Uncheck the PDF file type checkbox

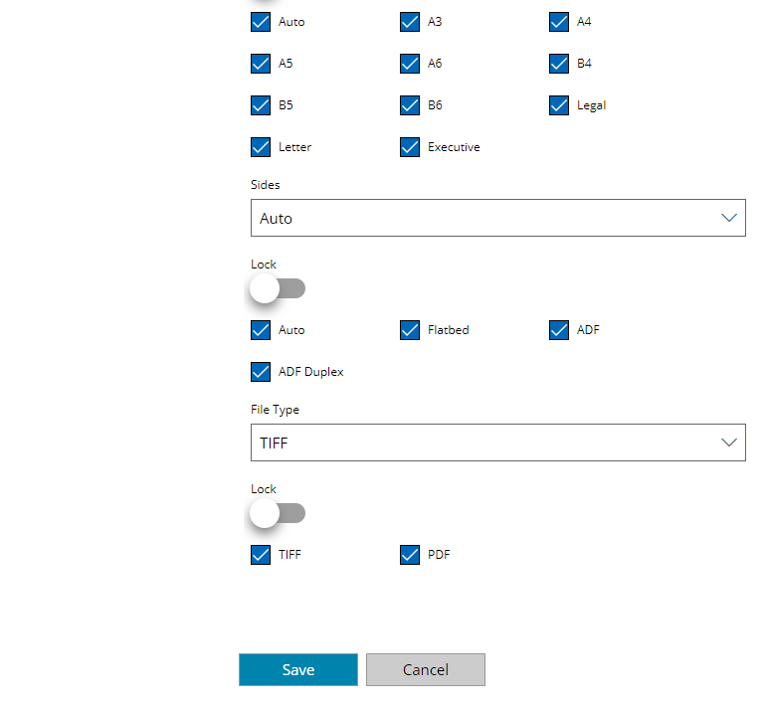point(410,555)
